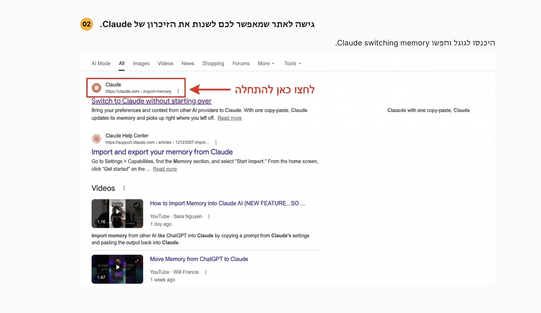Select the All results tab

click(122, 63)
